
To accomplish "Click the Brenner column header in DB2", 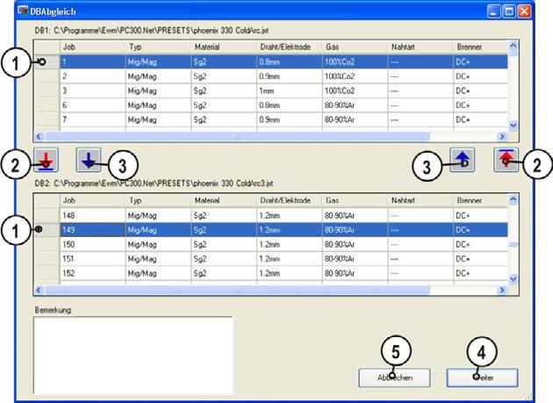I will [481, 200].
